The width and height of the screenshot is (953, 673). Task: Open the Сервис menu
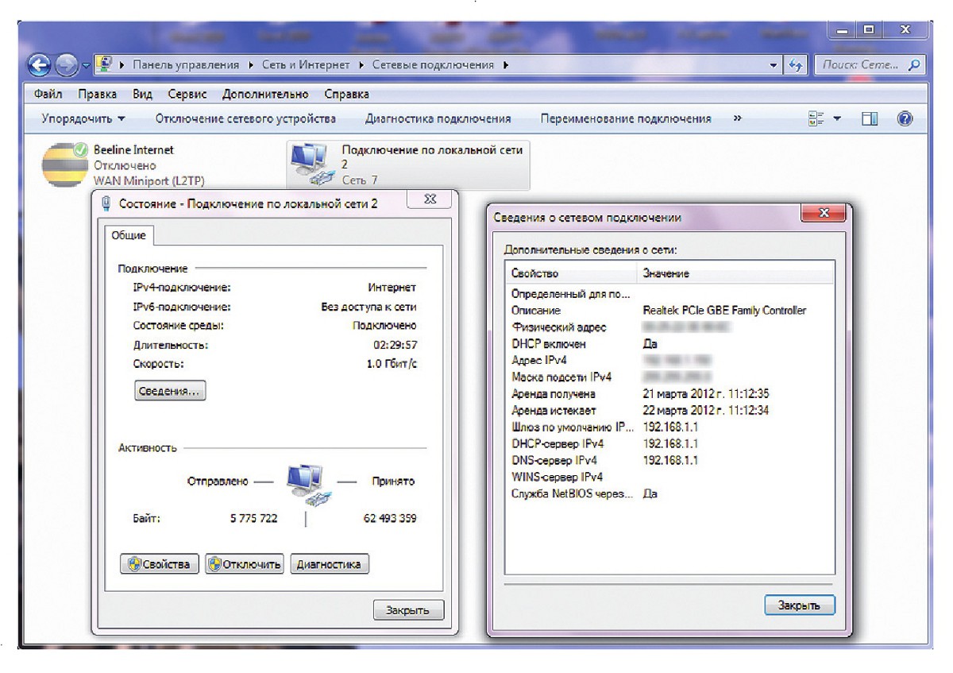point(187,94)
